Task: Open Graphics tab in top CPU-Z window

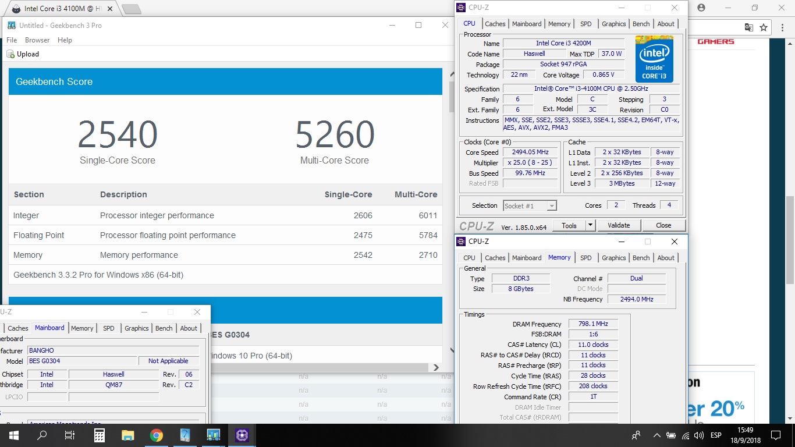Action: click(614, 24)
